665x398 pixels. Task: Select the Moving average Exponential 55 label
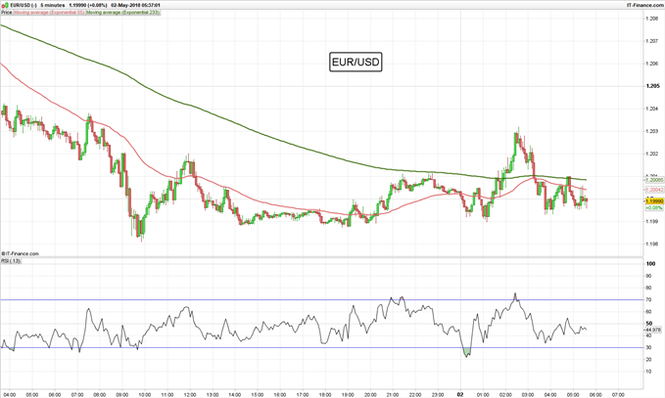tap(49, 13)
